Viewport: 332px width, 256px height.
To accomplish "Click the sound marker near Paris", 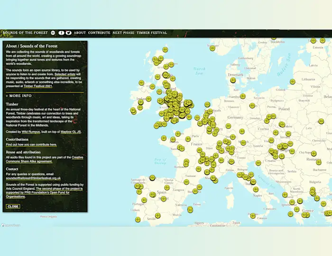I will (188, 139).
